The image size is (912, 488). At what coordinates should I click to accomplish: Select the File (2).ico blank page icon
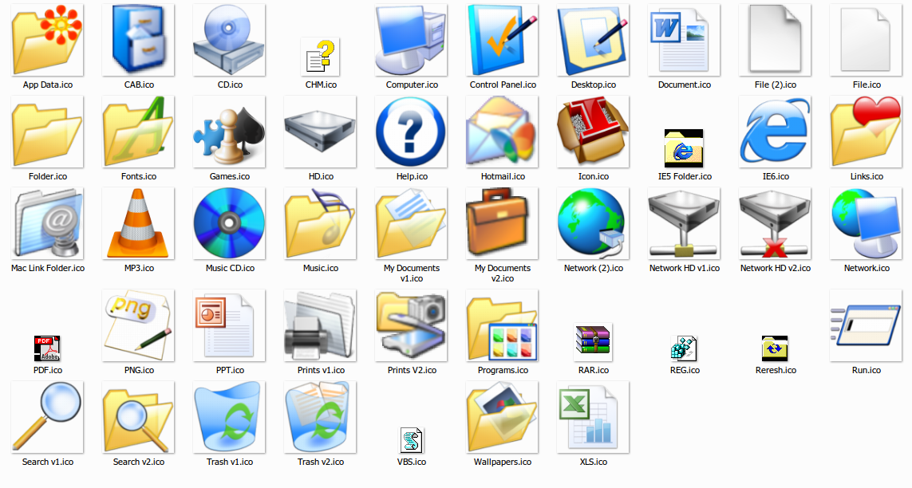pyautogui.click(x=776, y=40)
